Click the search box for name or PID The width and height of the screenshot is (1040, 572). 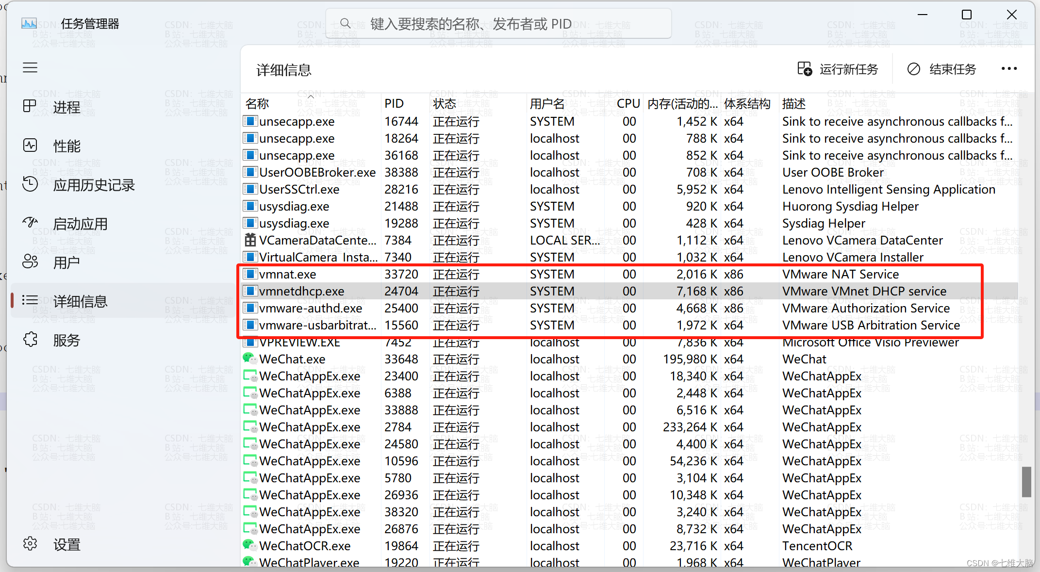pyautogui.click(x=498, y=24)
